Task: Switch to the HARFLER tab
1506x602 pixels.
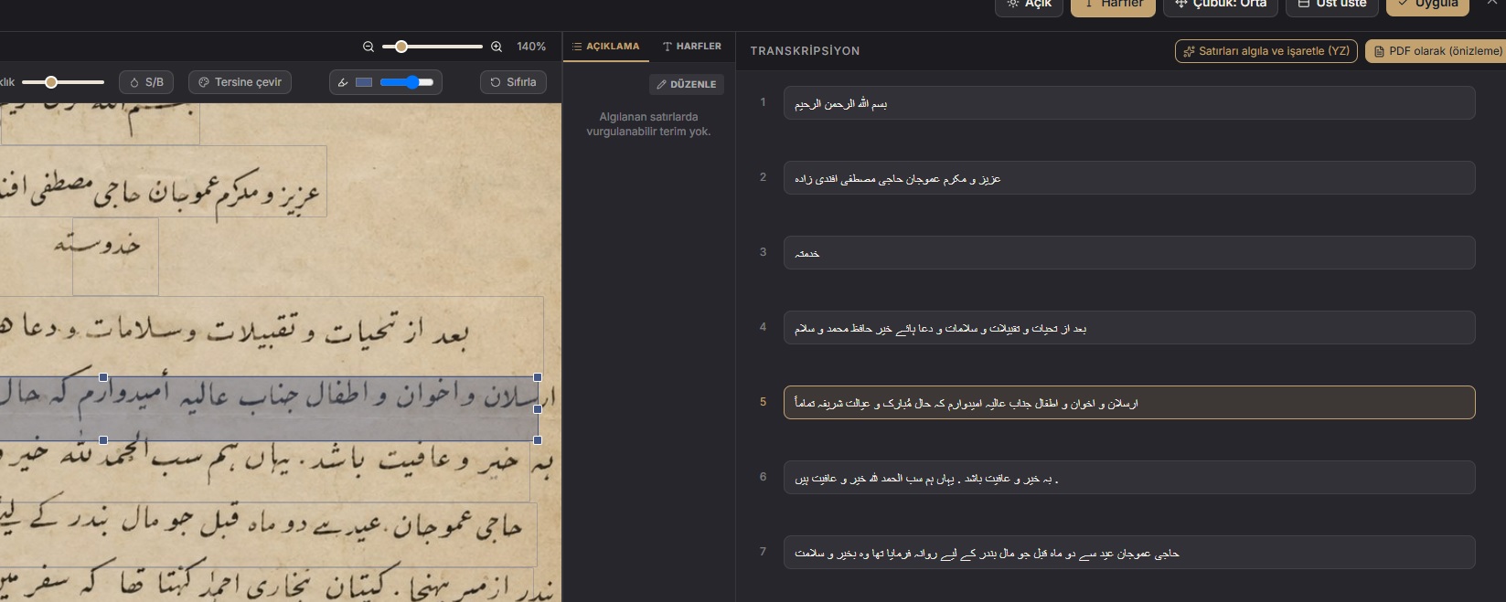Action: click(x=692, y=47)
